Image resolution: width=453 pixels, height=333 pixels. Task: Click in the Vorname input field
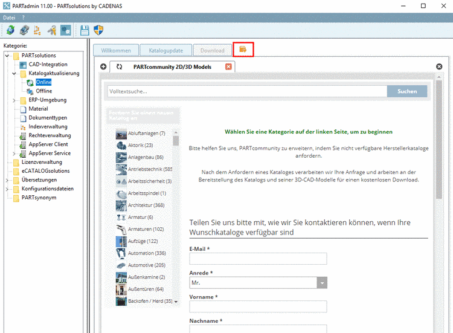258,306
